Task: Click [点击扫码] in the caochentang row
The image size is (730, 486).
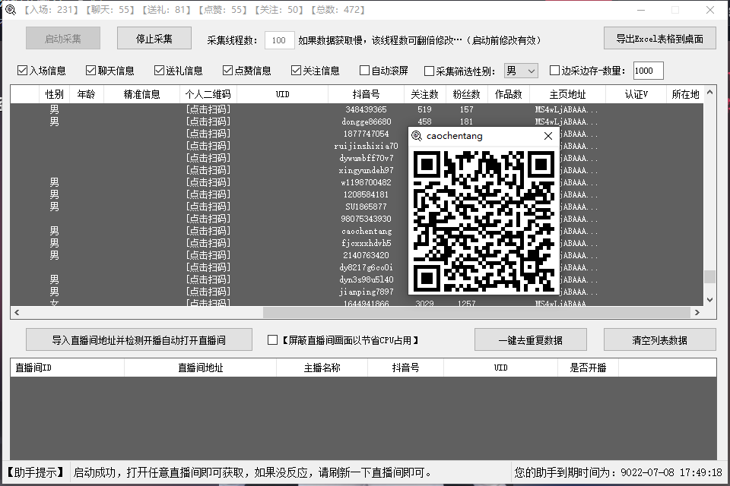Action: click(x=208, y=231)
